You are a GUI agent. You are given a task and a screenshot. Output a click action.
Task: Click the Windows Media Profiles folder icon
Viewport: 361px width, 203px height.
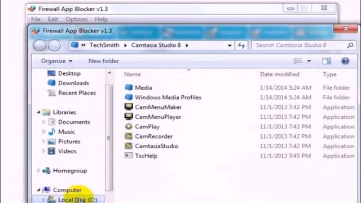click(x=129, y=97)
